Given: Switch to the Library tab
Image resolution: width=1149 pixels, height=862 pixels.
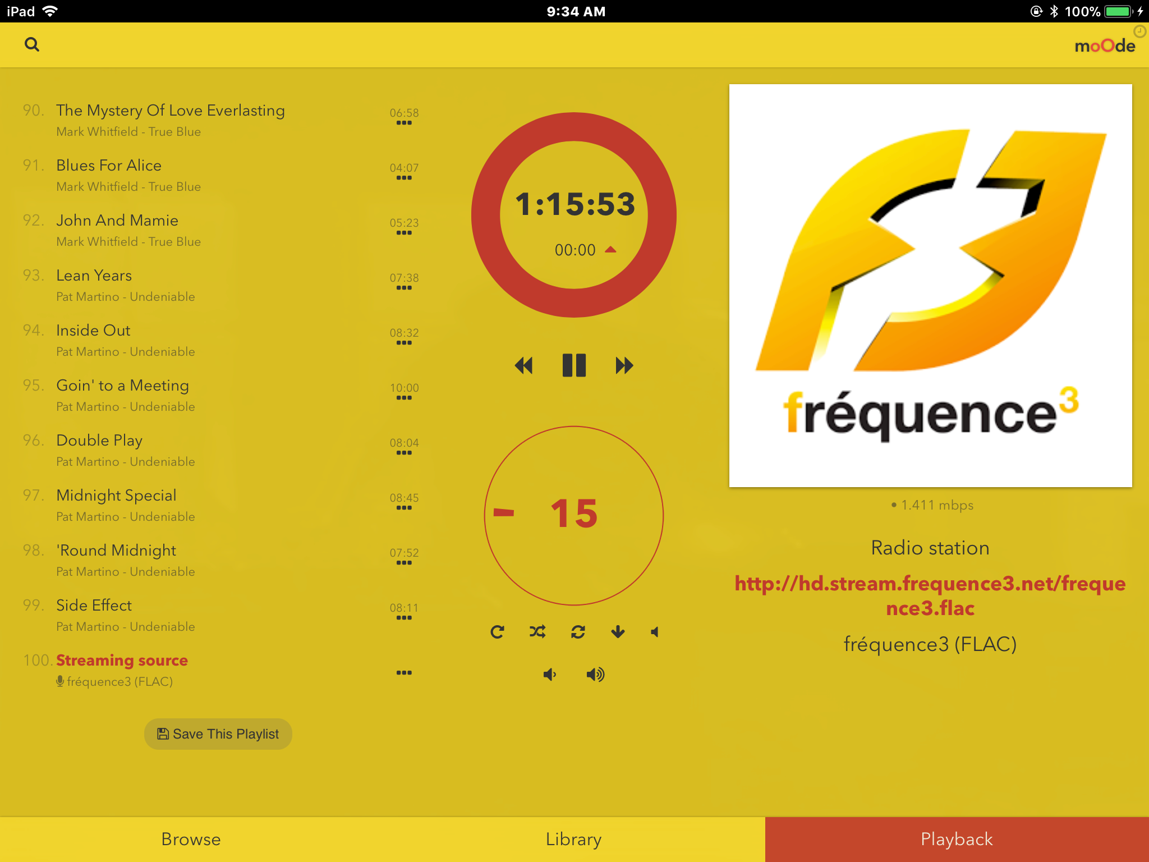Looking at the screenshot, I should pos(573,839).
